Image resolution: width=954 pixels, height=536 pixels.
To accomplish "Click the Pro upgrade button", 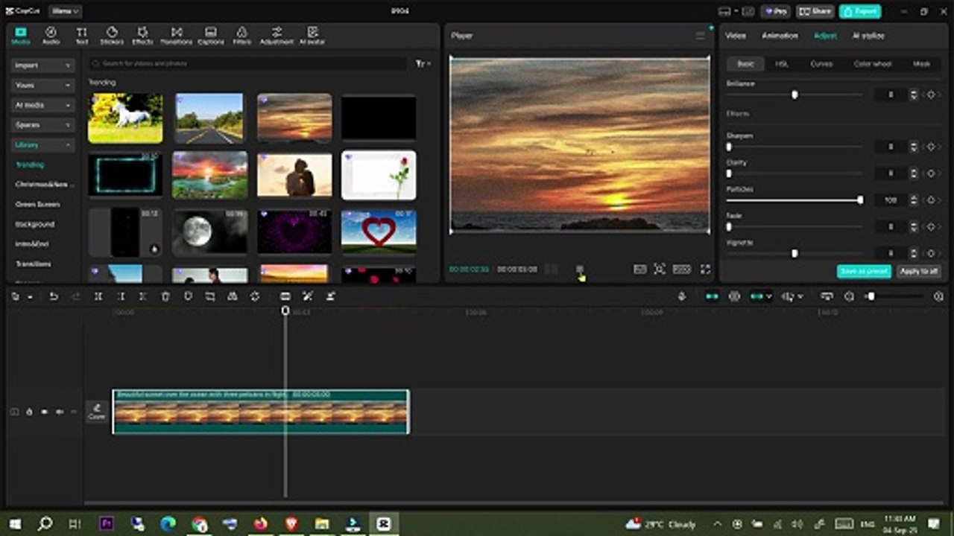I will 776,11.
